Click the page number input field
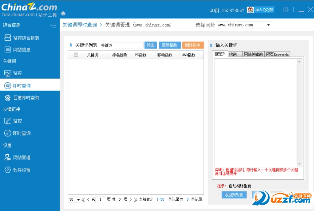This screenshot has width=314, height=211. (x=101, y=199)
